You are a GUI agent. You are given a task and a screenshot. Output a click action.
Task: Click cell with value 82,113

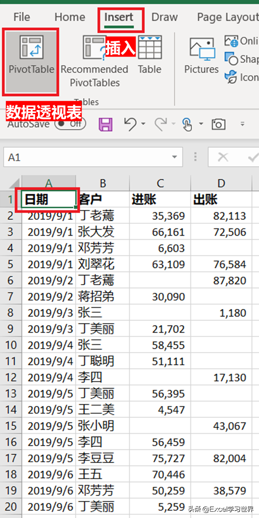pos(221,216)
